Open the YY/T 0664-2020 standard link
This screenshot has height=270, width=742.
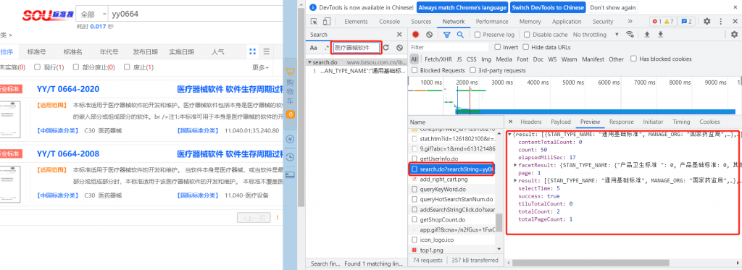pyautogui.click(x=68, y=89)
